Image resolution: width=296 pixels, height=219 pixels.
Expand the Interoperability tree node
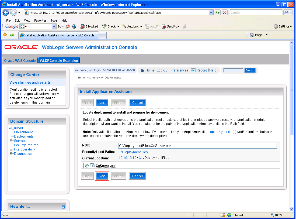point(11,149)
